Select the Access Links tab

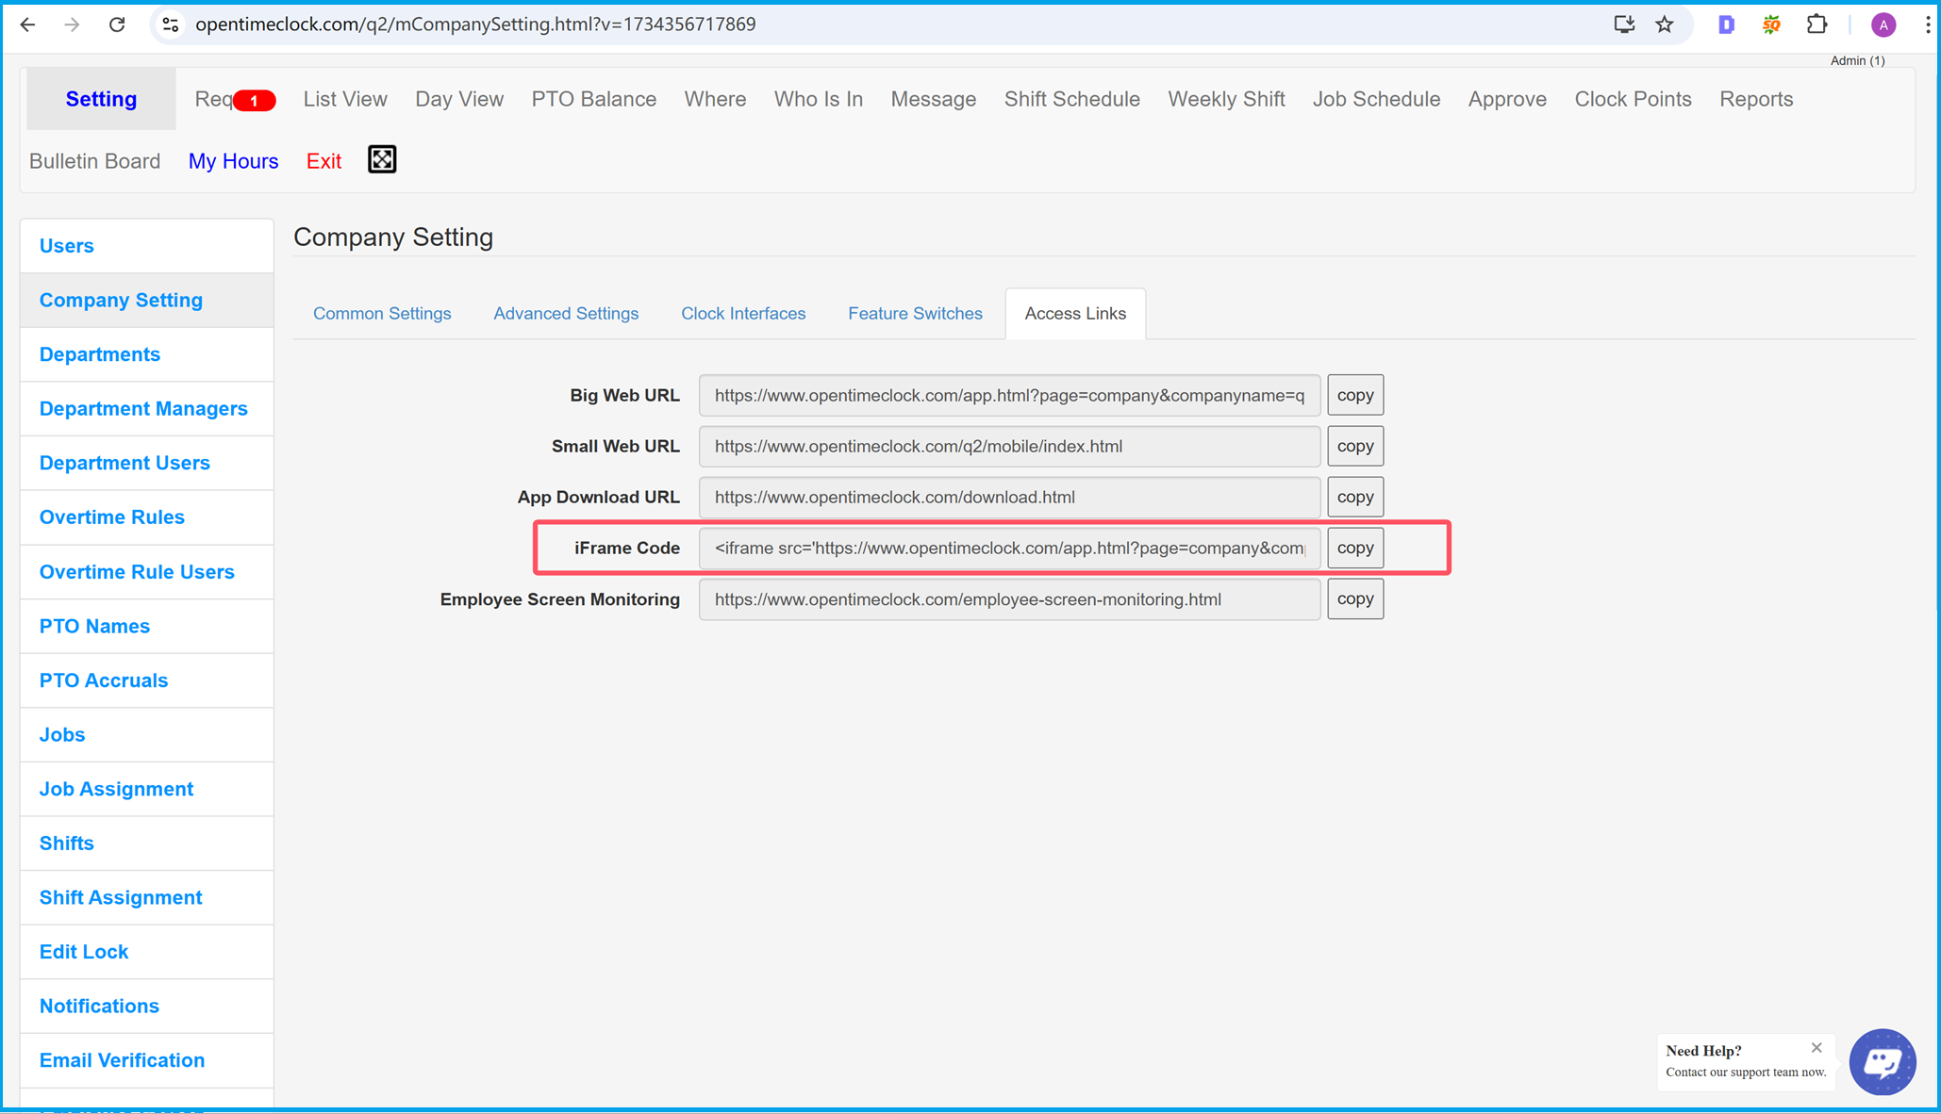[x=1075, y=314]
